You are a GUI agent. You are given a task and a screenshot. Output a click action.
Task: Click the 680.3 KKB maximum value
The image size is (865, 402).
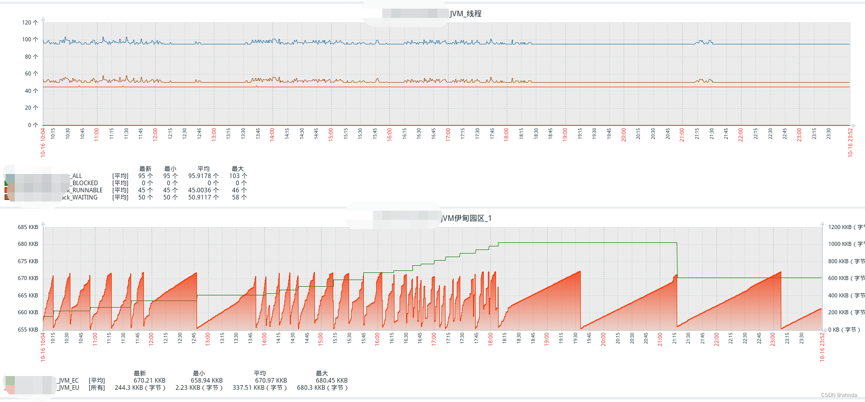(323, 388)
